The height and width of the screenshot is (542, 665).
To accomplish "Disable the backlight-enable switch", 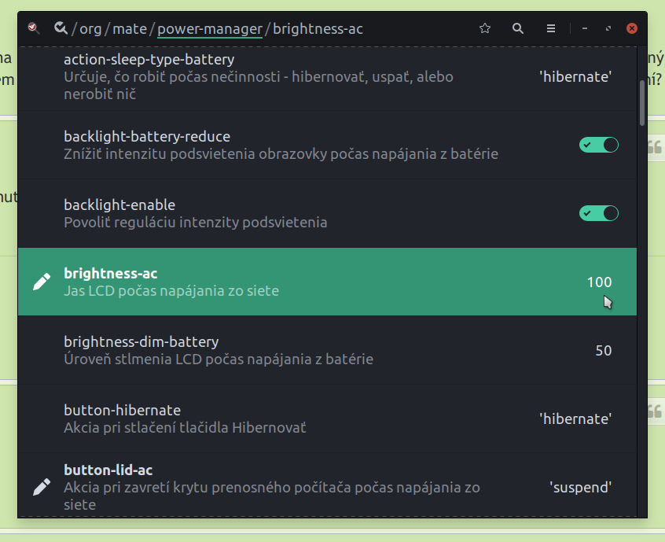I will 599,213.
